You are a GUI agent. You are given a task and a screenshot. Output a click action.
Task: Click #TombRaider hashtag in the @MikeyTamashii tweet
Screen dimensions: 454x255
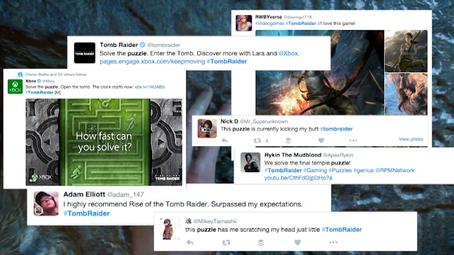[x=342, y=229]
